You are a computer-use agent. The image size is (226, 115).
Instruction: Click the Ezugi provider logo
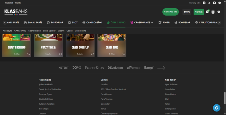pos(149,68)
